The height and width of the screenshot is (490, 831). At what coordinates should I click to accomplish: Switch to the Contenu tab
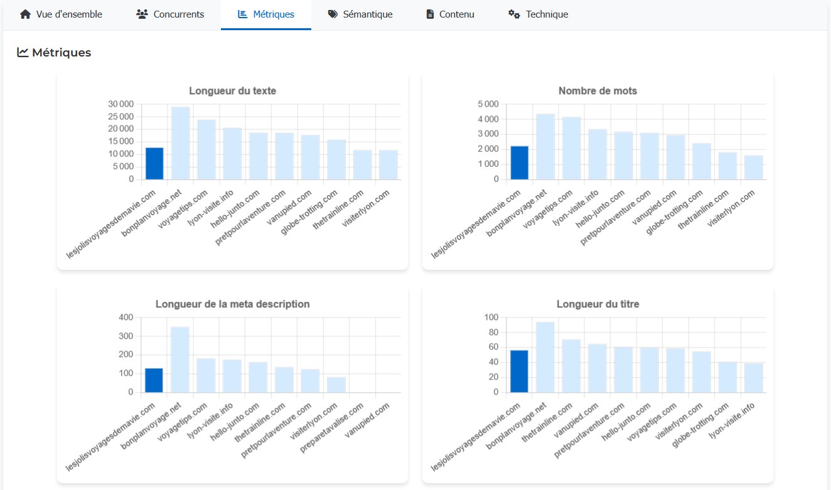click(x=456, y=14)
